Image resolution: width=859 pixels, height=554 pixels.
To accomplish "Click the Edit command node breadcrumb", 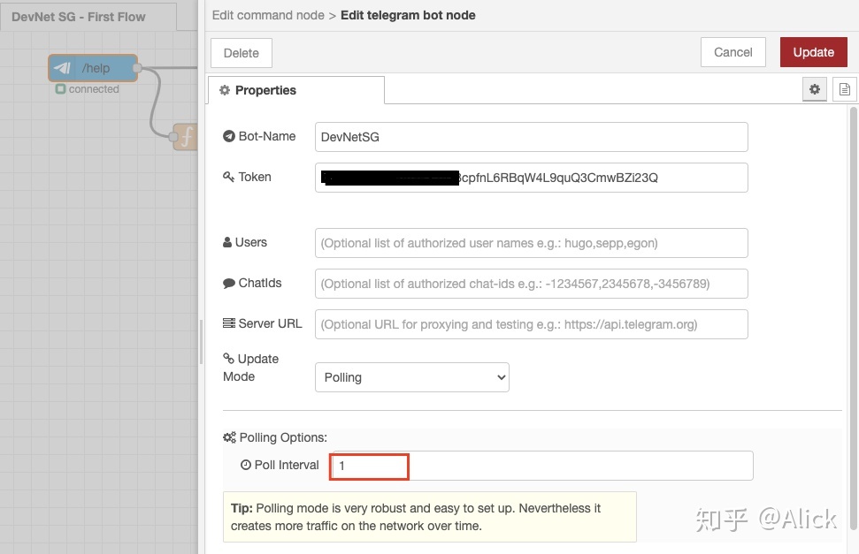I will 268,15.
